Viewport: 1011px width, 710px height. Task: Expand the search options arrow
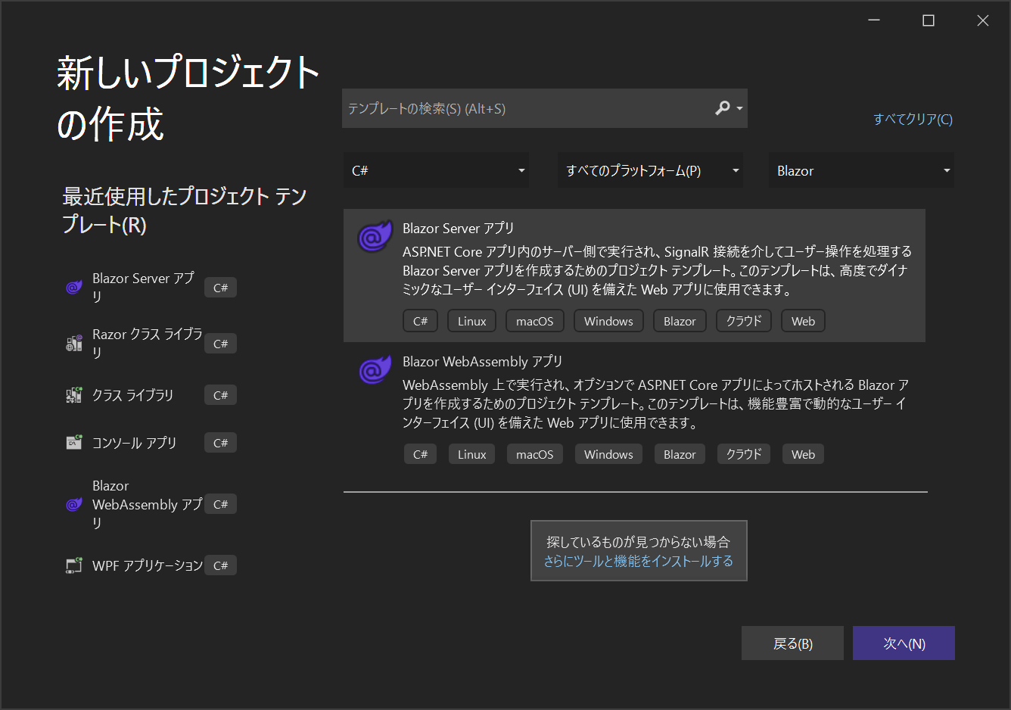coord(739,108)
